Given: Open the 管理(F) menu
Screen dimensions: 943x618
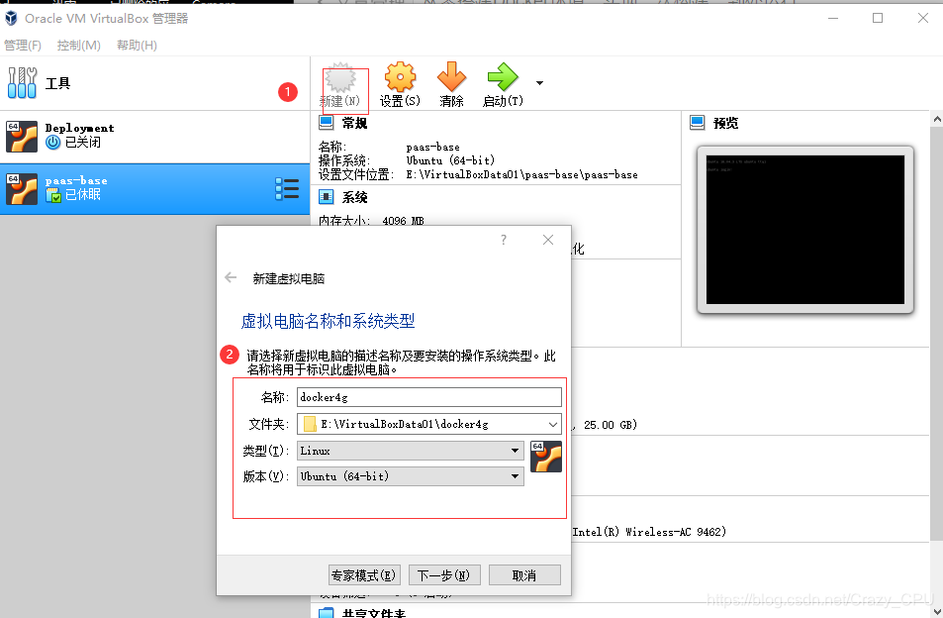Looking at the screenshot, I should click(23, 46).
